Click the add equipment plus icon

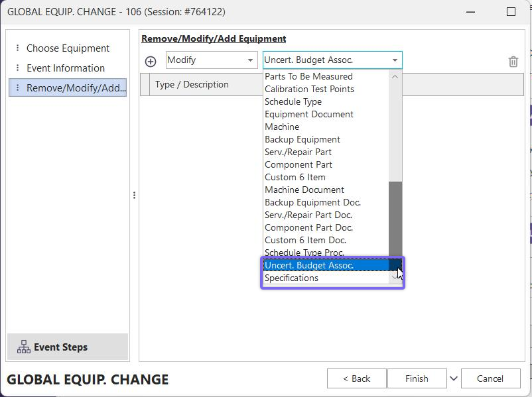click(151, 61)
